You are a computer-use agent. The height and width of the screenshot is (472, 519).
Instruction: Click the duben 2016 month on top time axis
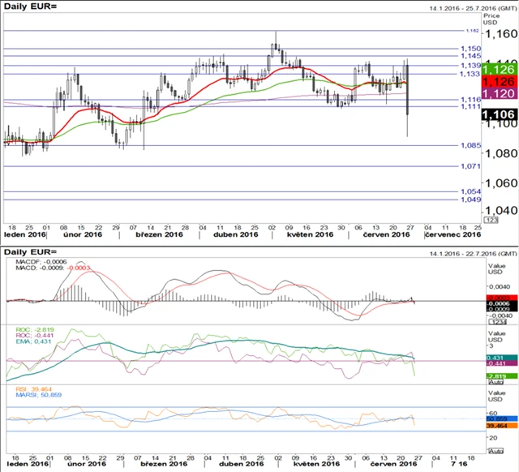point(229,234)
